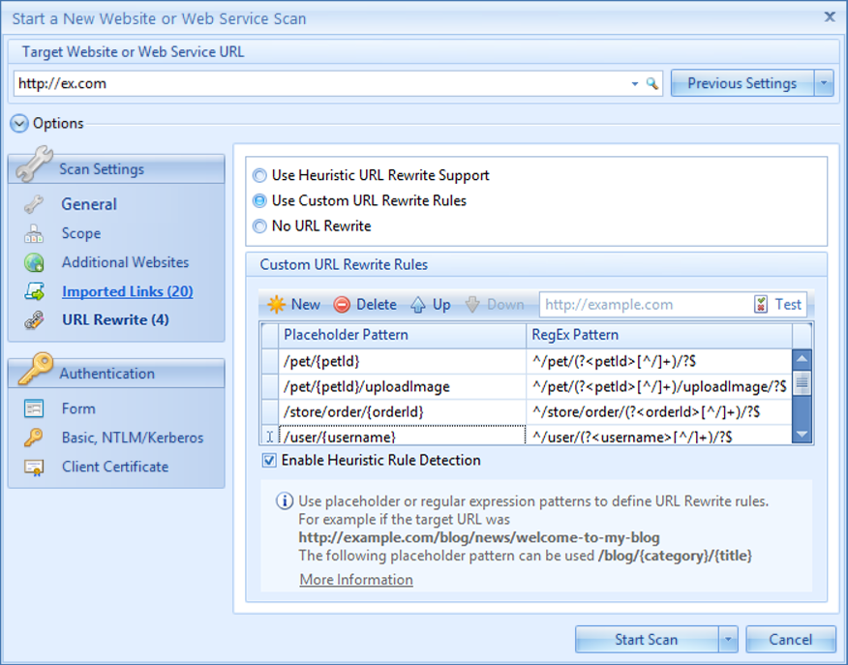Expand the Previous Settings dropdown arrow
This screenshot has height=665, width=848.
tap(824, 83)
